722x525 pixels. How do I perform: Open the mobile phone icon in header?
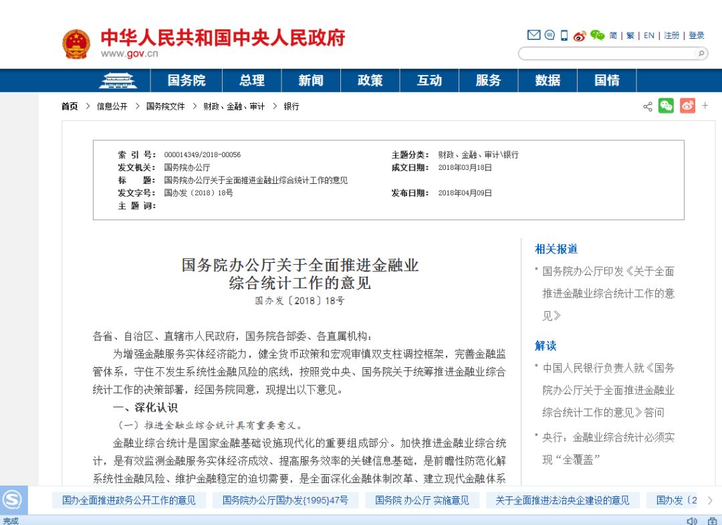[564, 35]
